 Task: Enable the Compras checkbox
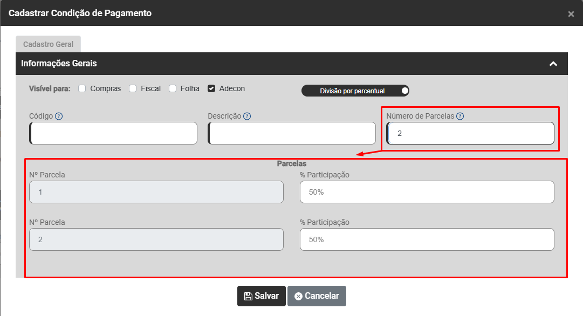(x=83, y=88)
